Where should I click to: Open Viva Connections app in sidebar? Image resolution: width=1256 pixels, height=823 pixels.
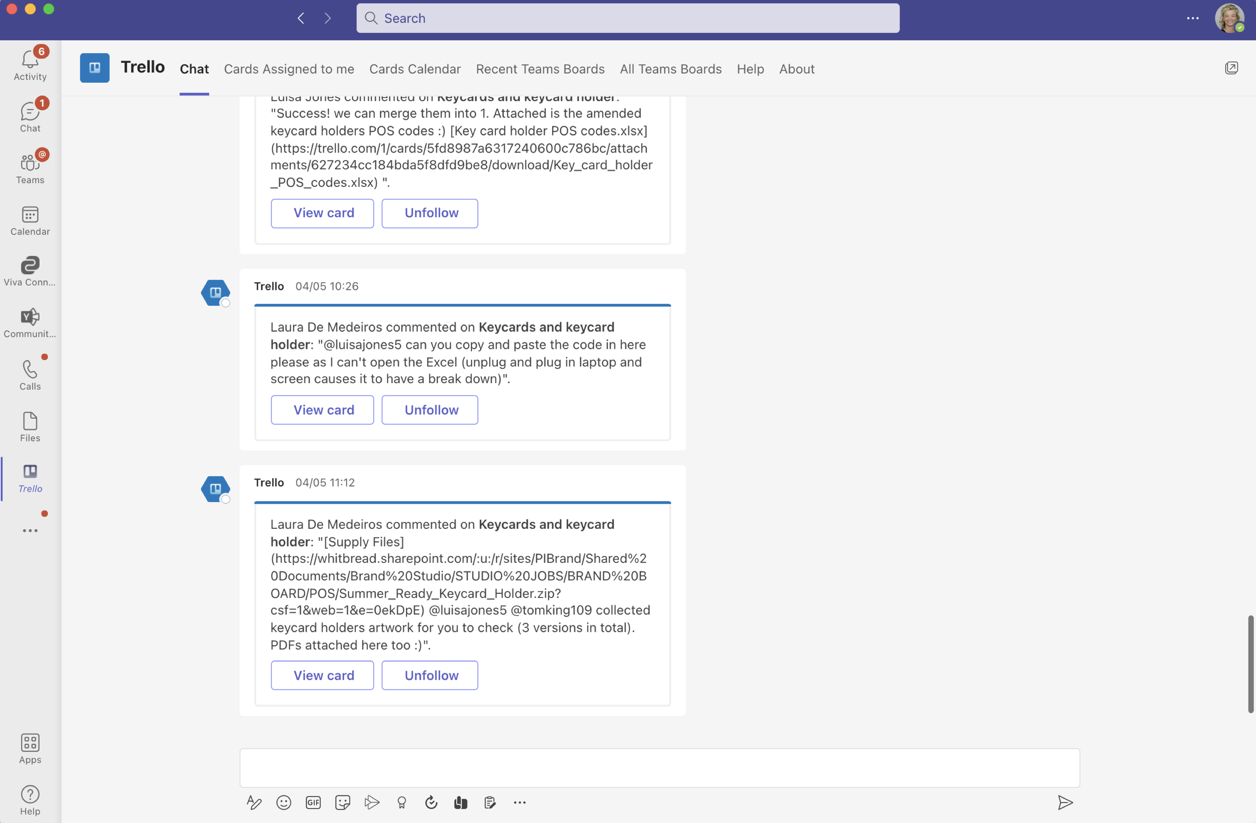click(x=30, y=272)
